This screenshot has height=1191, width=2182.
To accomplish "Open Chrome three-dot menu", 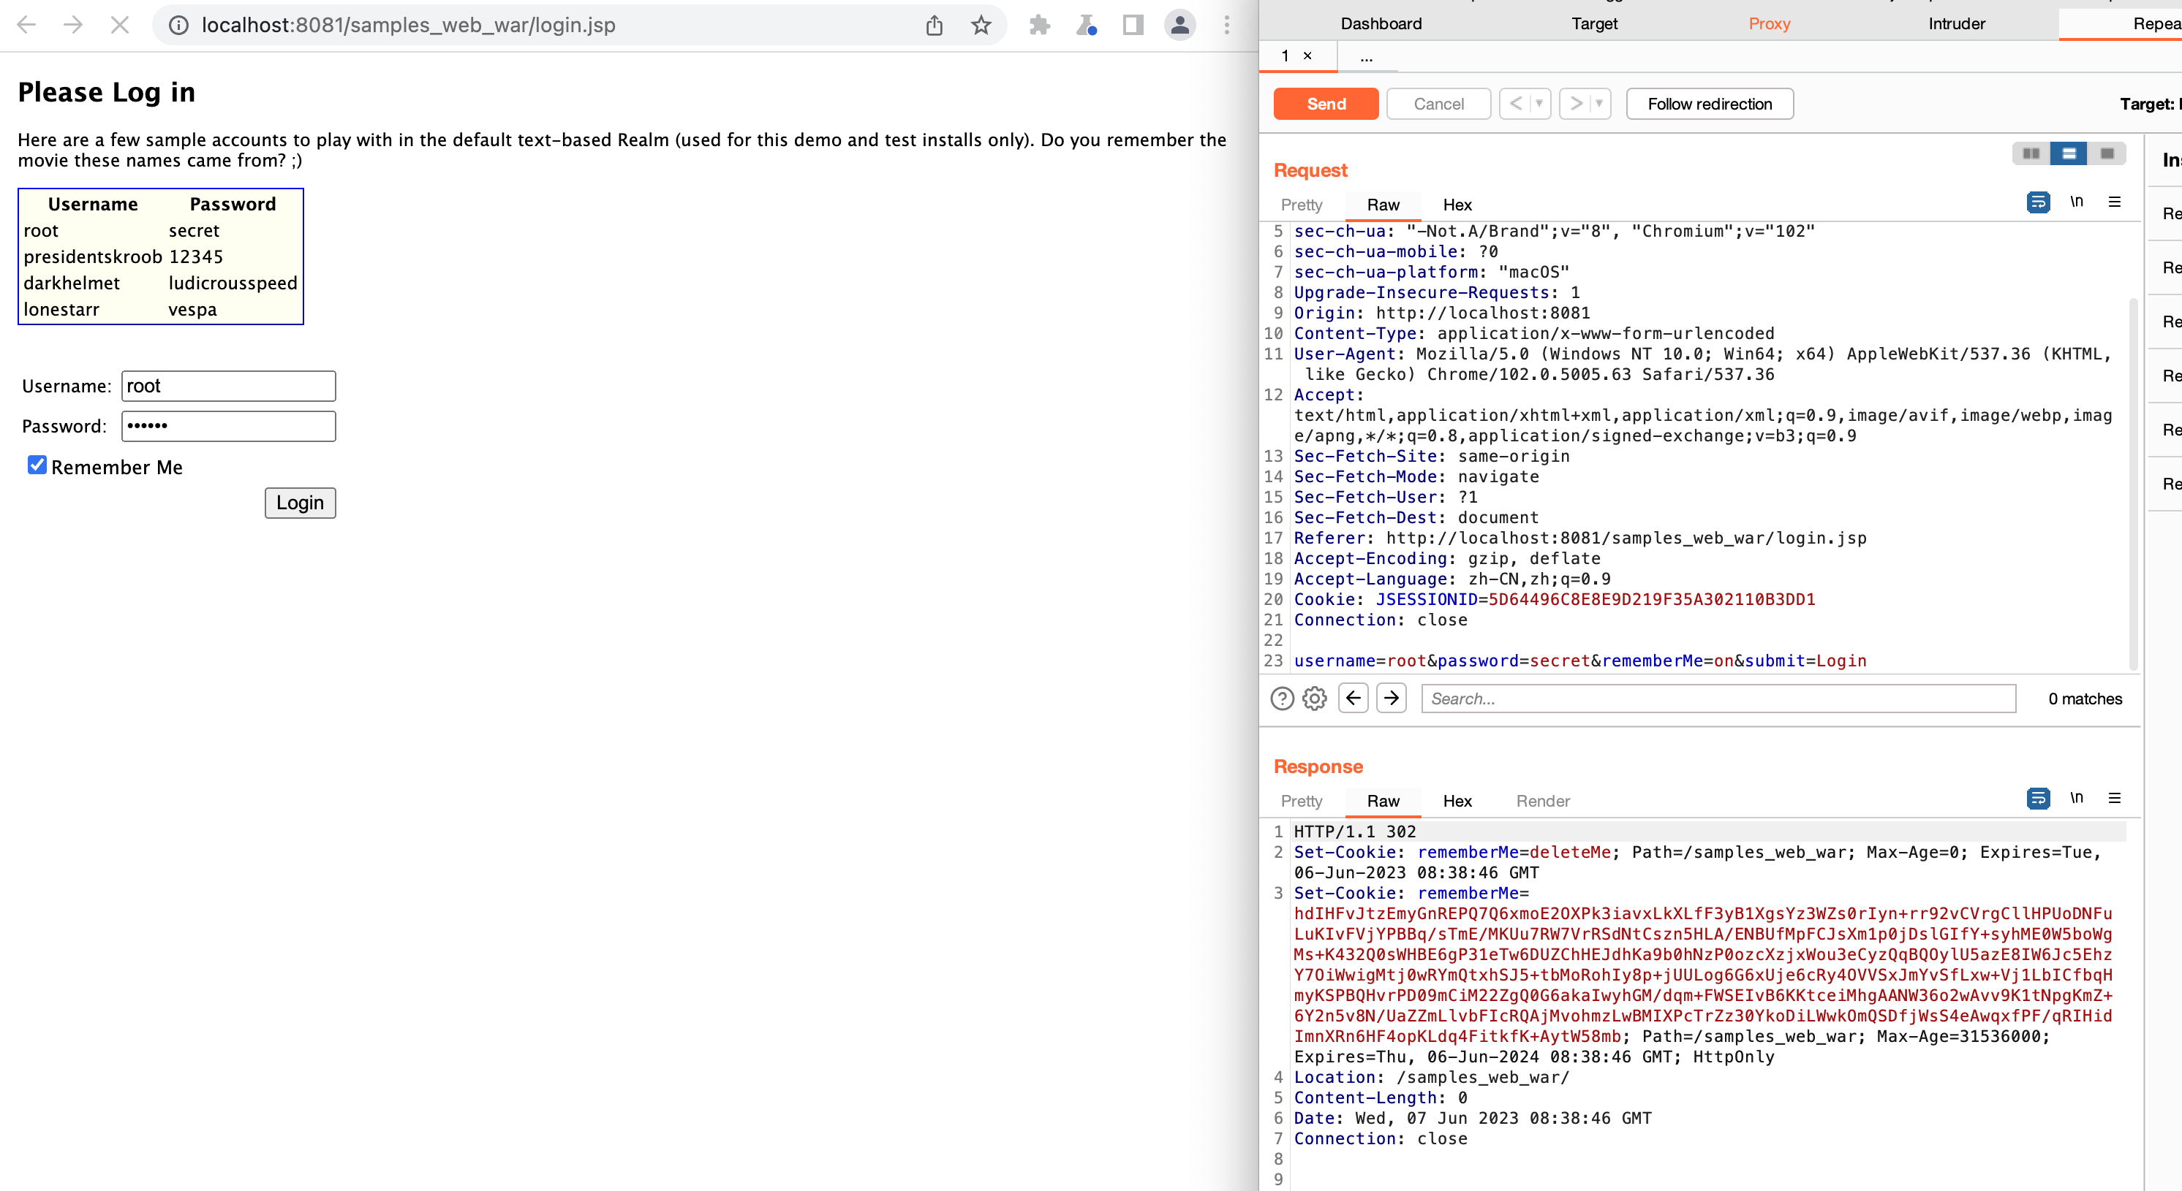I will (1226, 26).
